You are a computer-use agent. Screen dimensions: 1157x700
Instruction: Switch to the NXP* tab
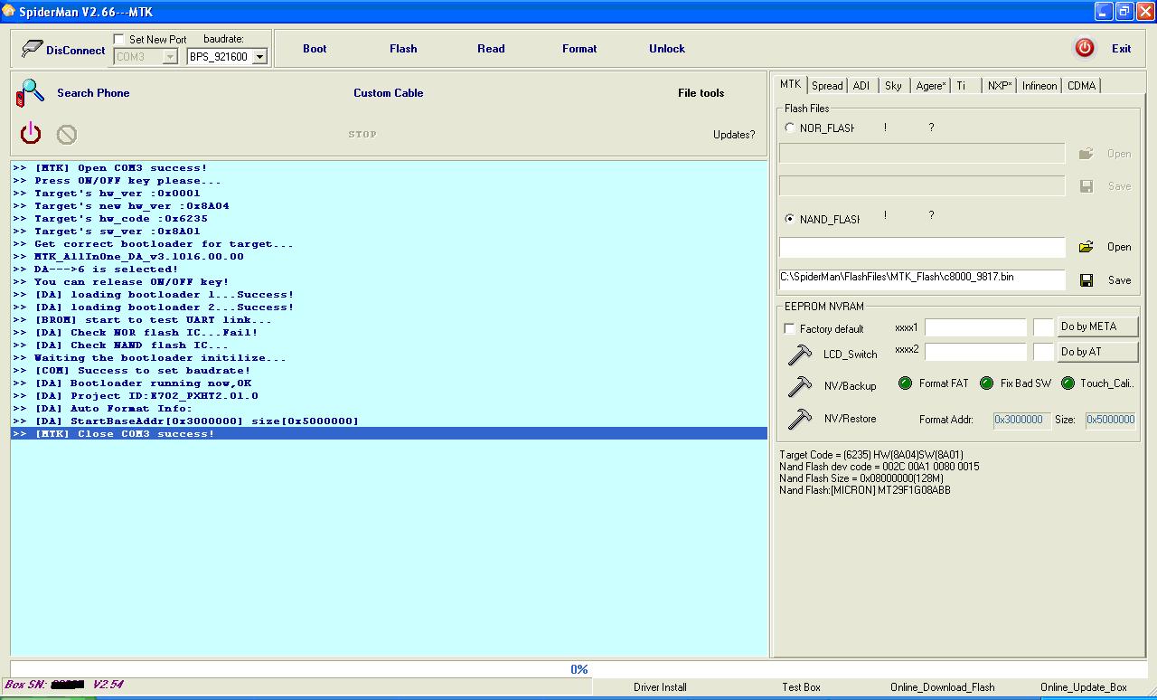[999, 86]
